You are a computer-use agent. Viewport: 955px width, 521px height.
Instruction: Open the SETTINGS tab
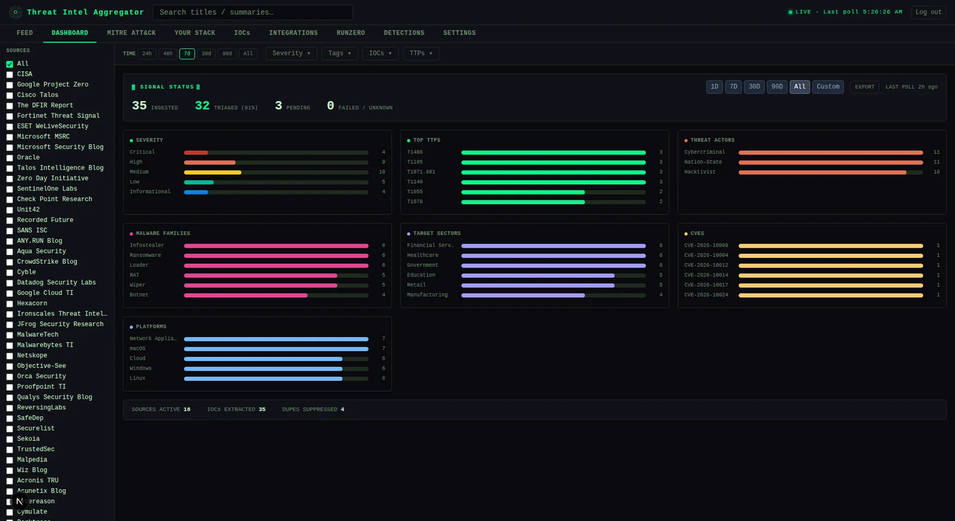pos(460,33)
